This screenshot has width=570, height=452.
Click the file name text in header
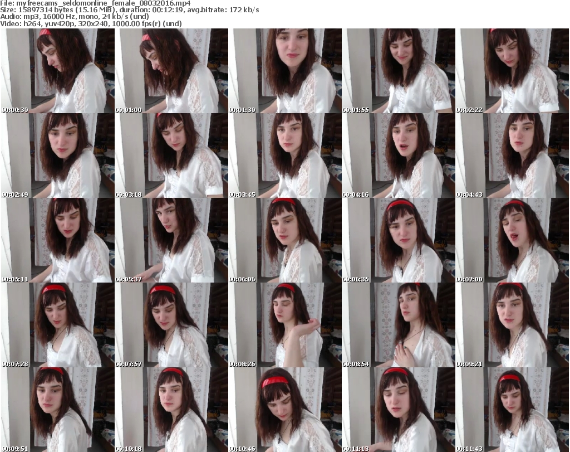73,3
